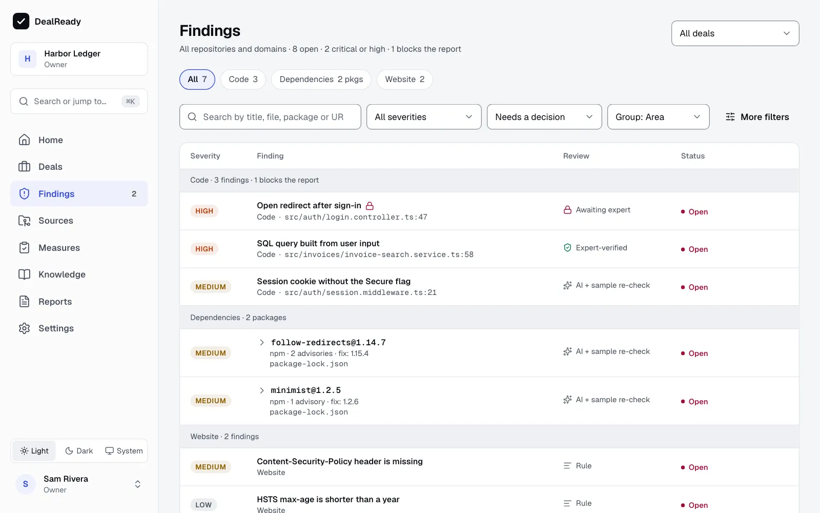Open Knowledge book item
820x513 pixels.
pyautogui.click(x=79, y=274)
